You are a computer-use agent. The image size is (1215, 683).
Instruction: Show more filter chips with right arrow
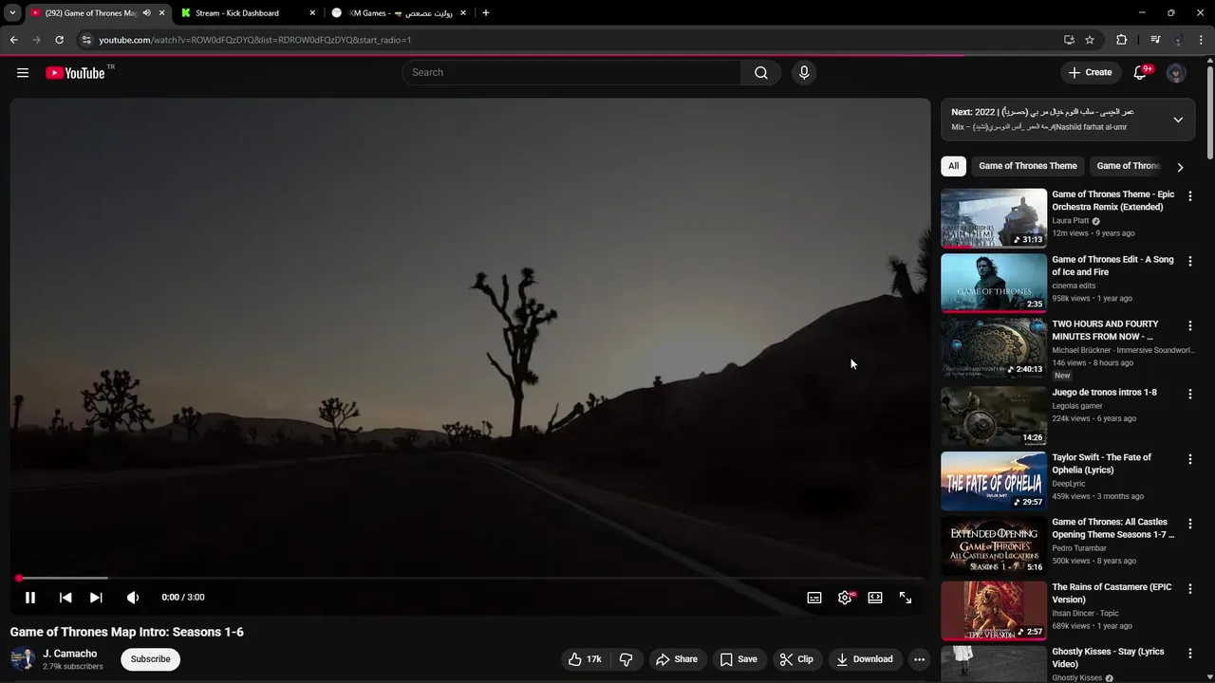[x=1180, y=167]
